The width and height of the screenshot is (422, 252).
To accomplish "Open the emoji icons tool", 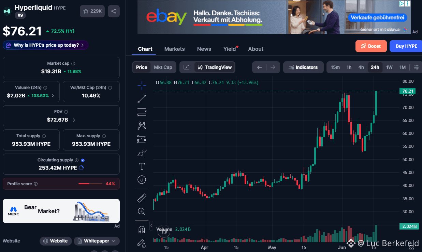I will [x=142, y=179].
